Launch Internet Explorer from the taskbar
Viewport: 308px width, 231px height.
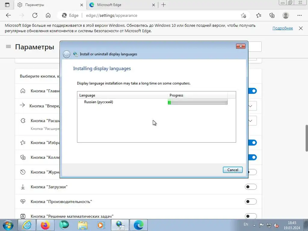pyautogui.click(x=27, y=225)
